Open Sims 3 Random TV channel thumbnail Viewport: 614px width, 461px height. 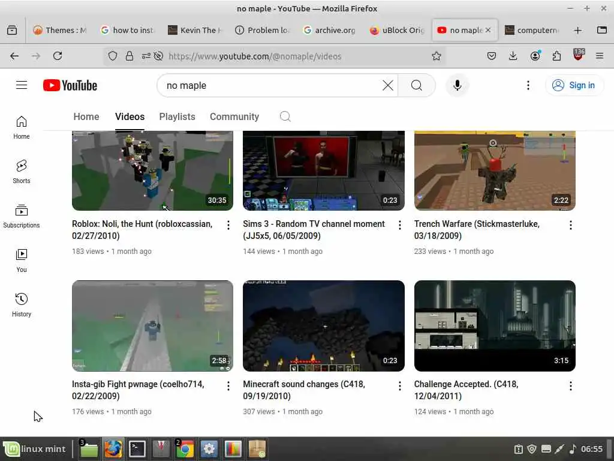tap(323, 170)
